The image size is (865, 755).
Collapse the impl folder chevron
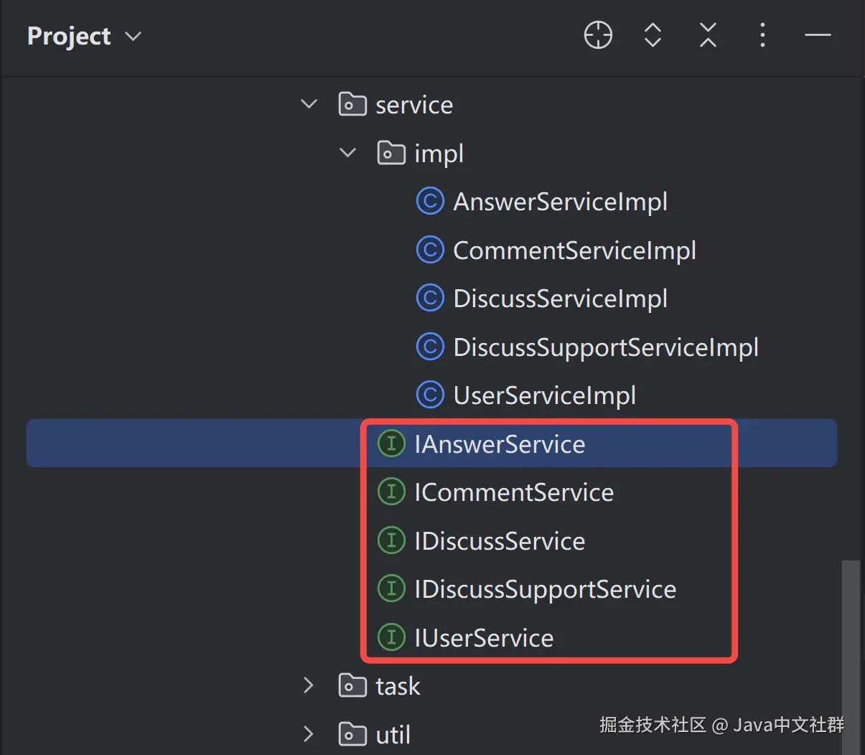[348, 153]
